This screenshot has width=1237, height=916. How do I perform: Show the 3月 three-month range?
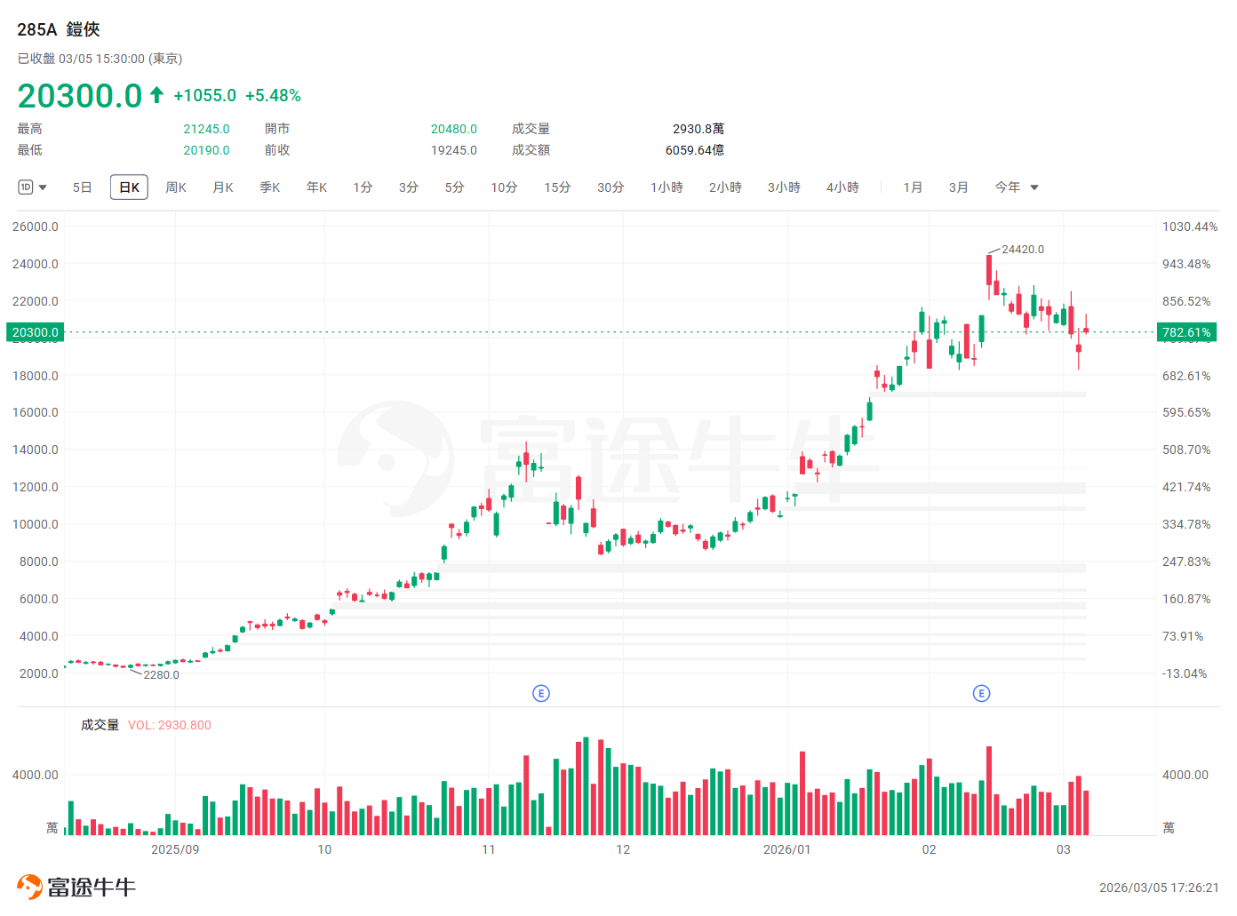point(958,187)
